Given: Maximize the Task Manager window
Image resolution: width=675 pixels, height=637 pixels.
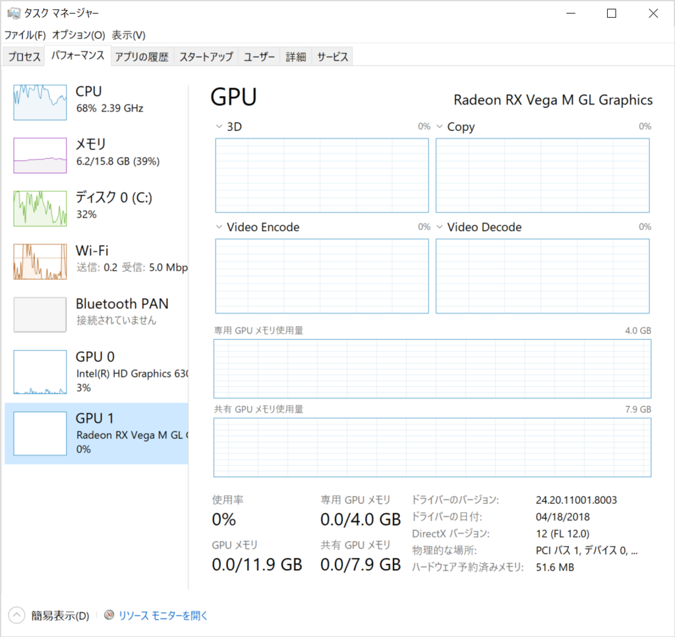Looking at the screenshot, I should (x=611, y=13).
